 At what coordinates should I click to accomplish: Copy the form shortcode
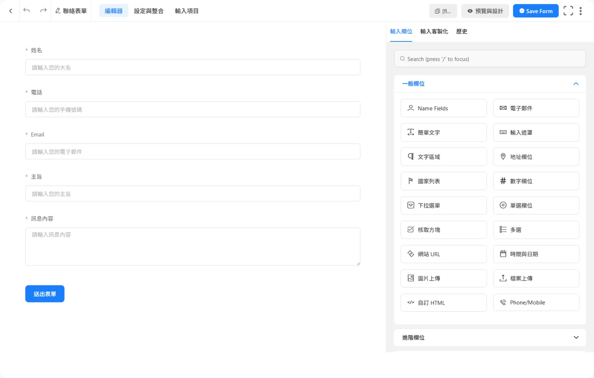pyautogui.click(x=443, y=11)
